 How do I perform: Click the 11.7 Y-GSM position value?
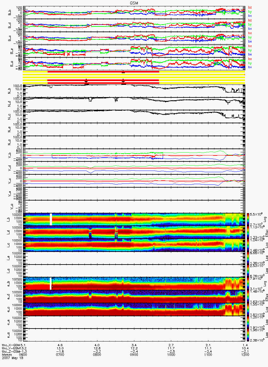pos(171,348)
